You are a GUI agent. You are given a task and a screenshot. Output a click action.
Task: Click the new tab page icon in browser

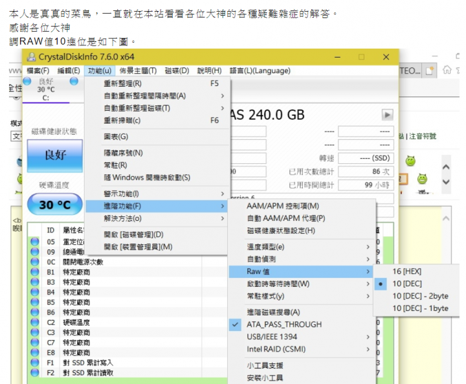tap(430, 71)
